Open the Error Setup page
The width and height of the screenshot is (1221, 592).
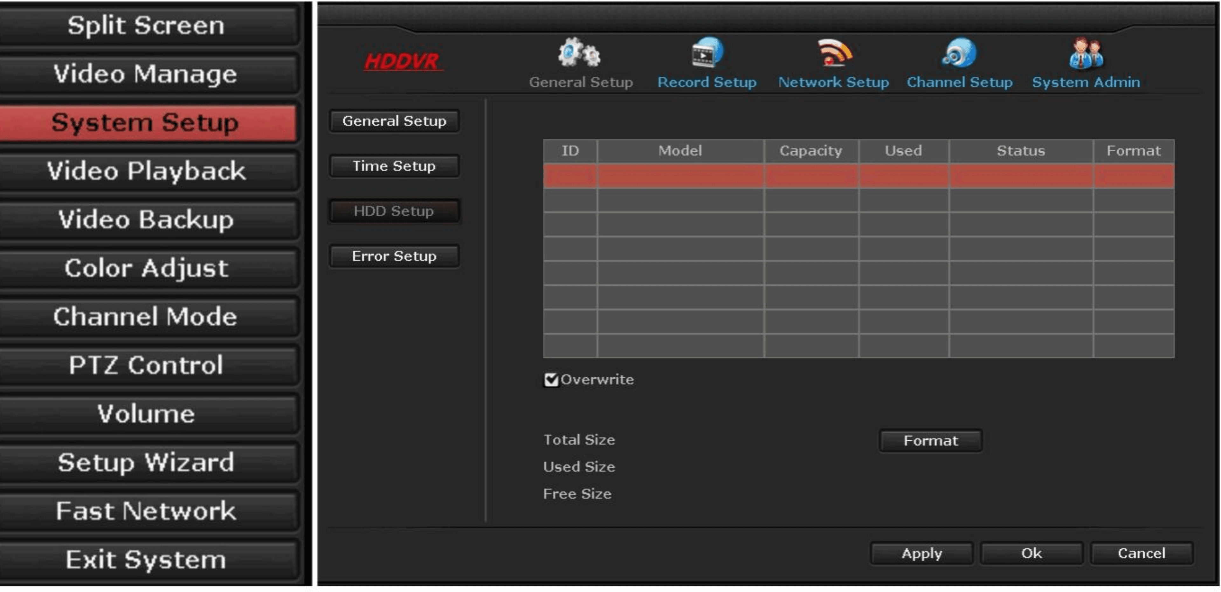(x=394, y=257)
